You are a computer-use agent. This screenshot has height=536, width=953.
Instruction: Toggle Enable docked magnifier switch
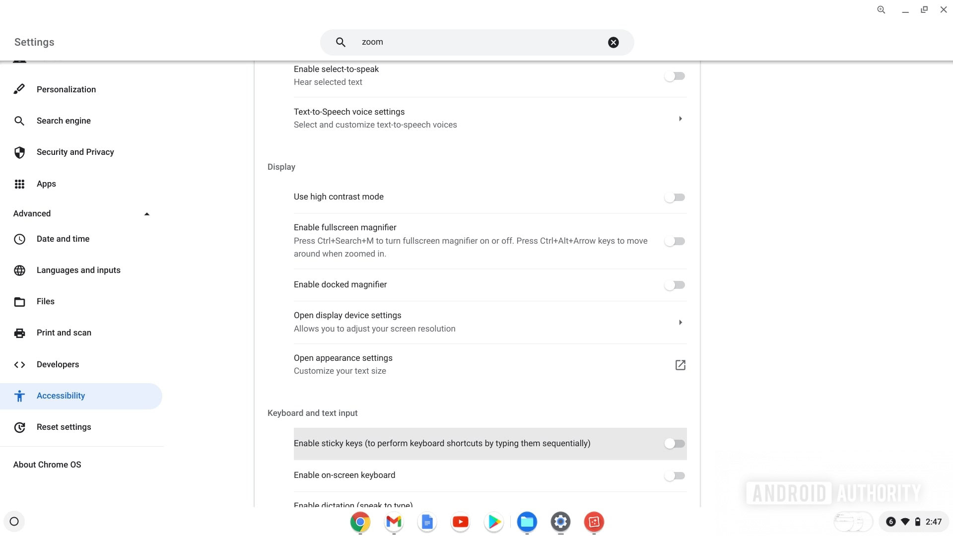[x=674, y=285]
